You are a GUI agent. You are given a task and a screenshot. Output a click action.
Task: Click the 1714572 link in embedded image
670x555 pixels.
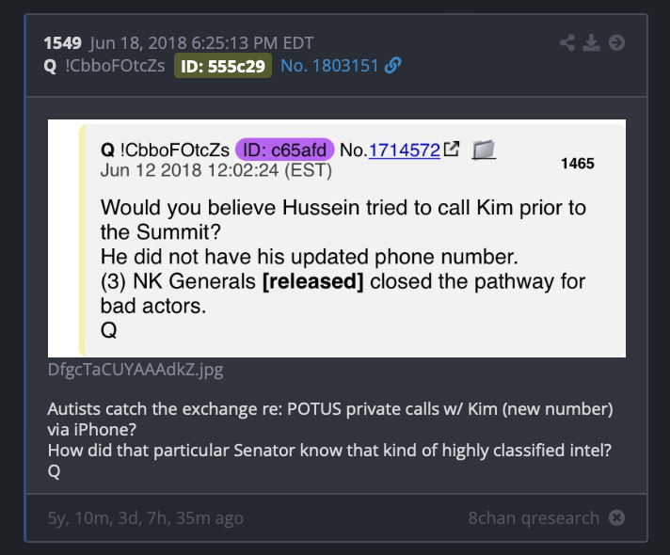(405, 150)
